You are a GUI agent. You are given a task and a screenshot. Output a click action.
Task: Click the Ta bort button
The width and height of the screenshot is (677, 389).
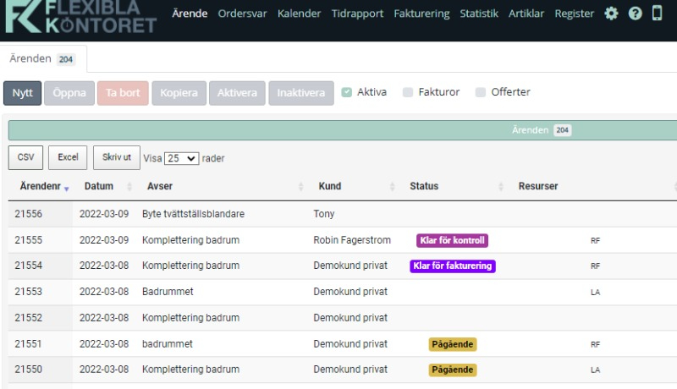tap(123, 93)
